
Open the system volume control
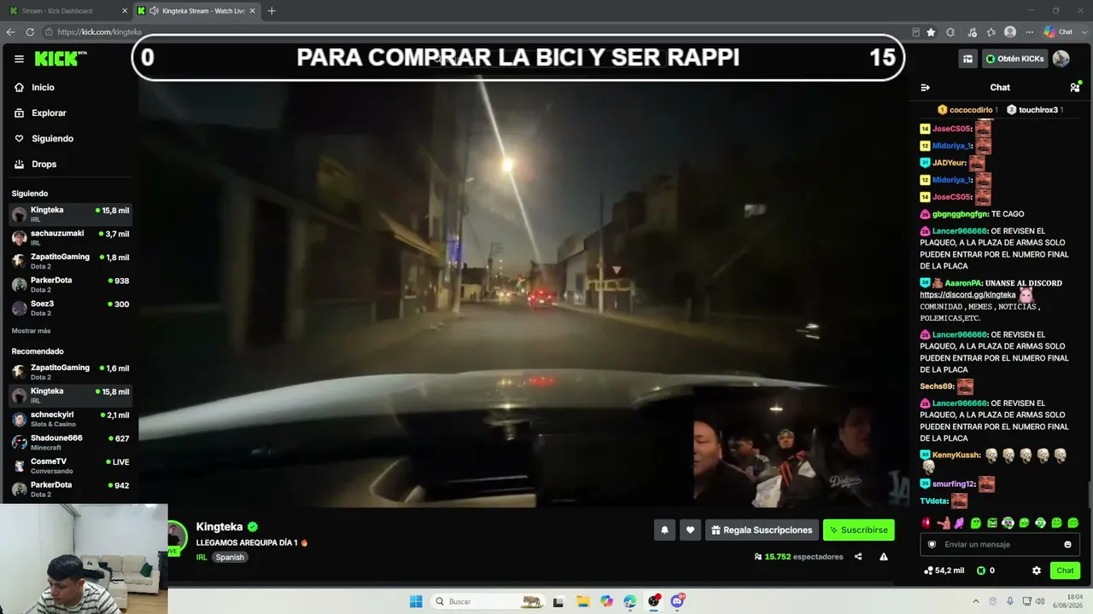click(x=1040, y=601)
